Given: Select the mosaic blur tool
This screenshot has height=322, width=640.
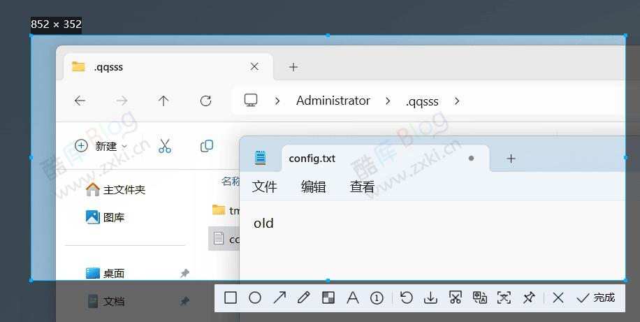Looking at the screenshot, I should 328,298.
